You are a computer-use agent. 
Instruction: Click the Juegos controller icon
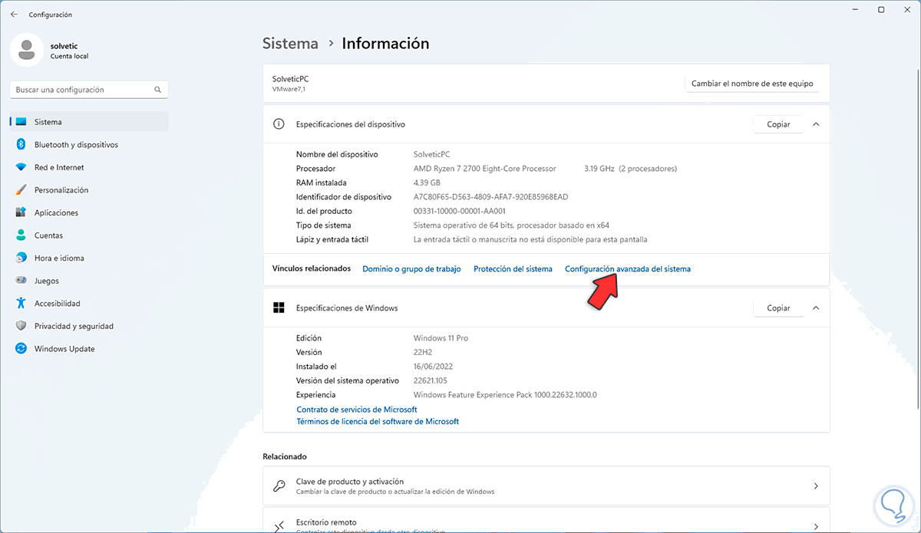(21, 281)
